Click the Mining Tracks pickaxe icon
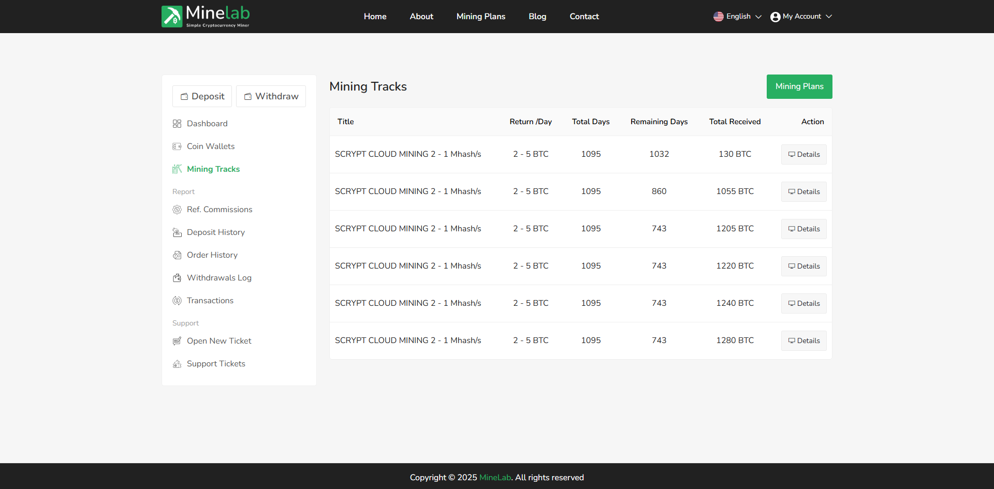Image resolution: width=994 pixels, height=489 pixels. 178,169
